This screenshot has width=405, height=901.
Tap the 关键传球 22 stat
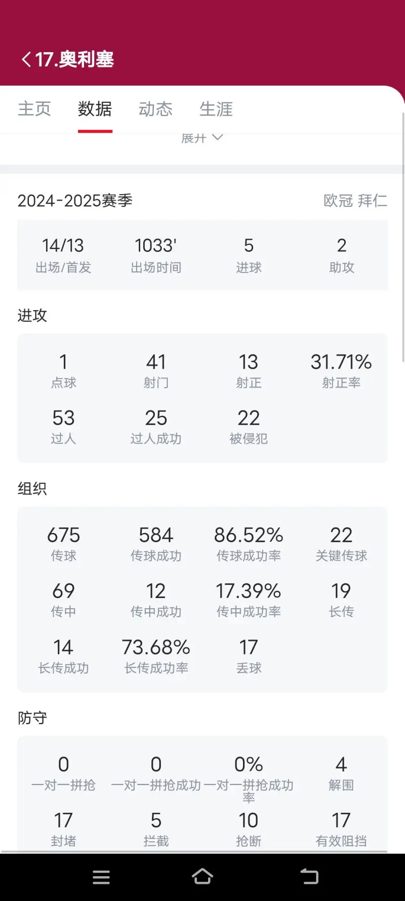pos(341,544)
